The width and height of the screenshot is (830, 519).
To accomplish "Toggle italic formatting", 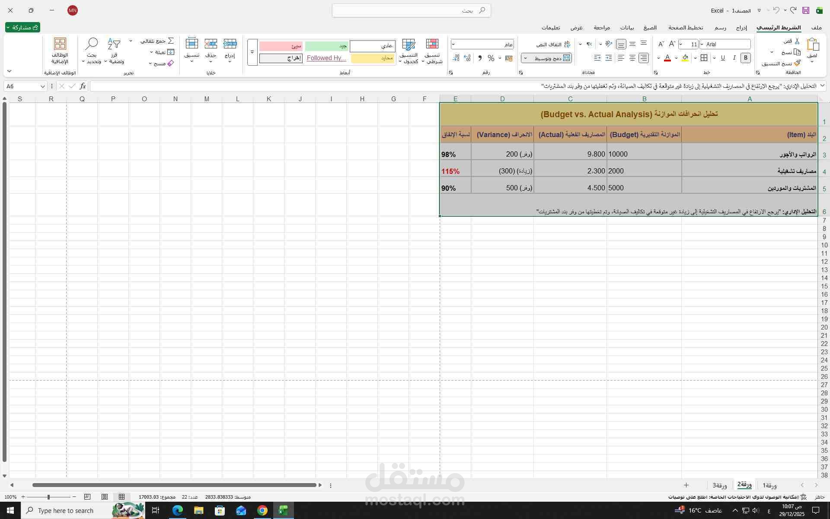I will [x=734, y=58].
